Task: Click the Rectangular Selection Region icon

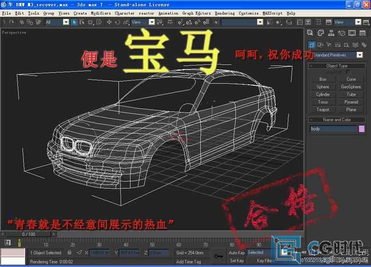Action: coord(90,22)
